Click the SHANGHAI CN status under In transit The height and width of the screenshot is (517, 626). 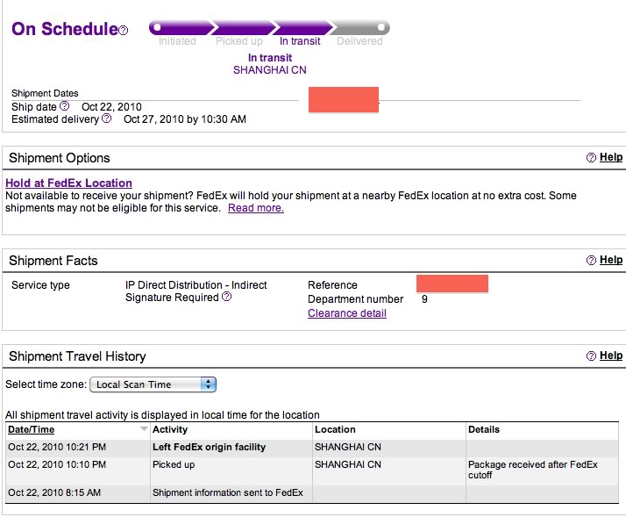click(270, 70)
